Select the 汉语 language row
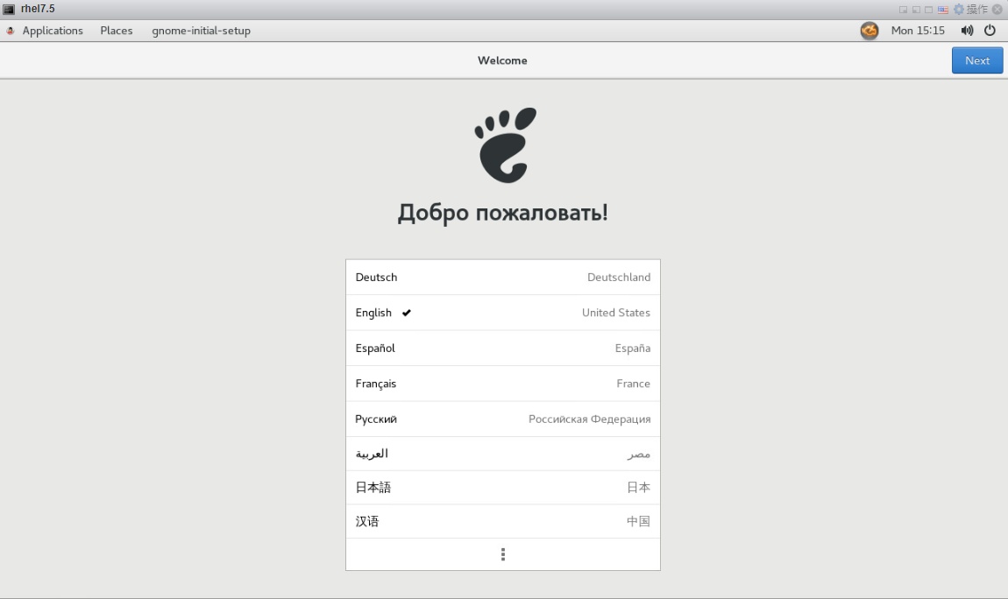This screenshot has height=599, width=1008. tap(503, 521)
